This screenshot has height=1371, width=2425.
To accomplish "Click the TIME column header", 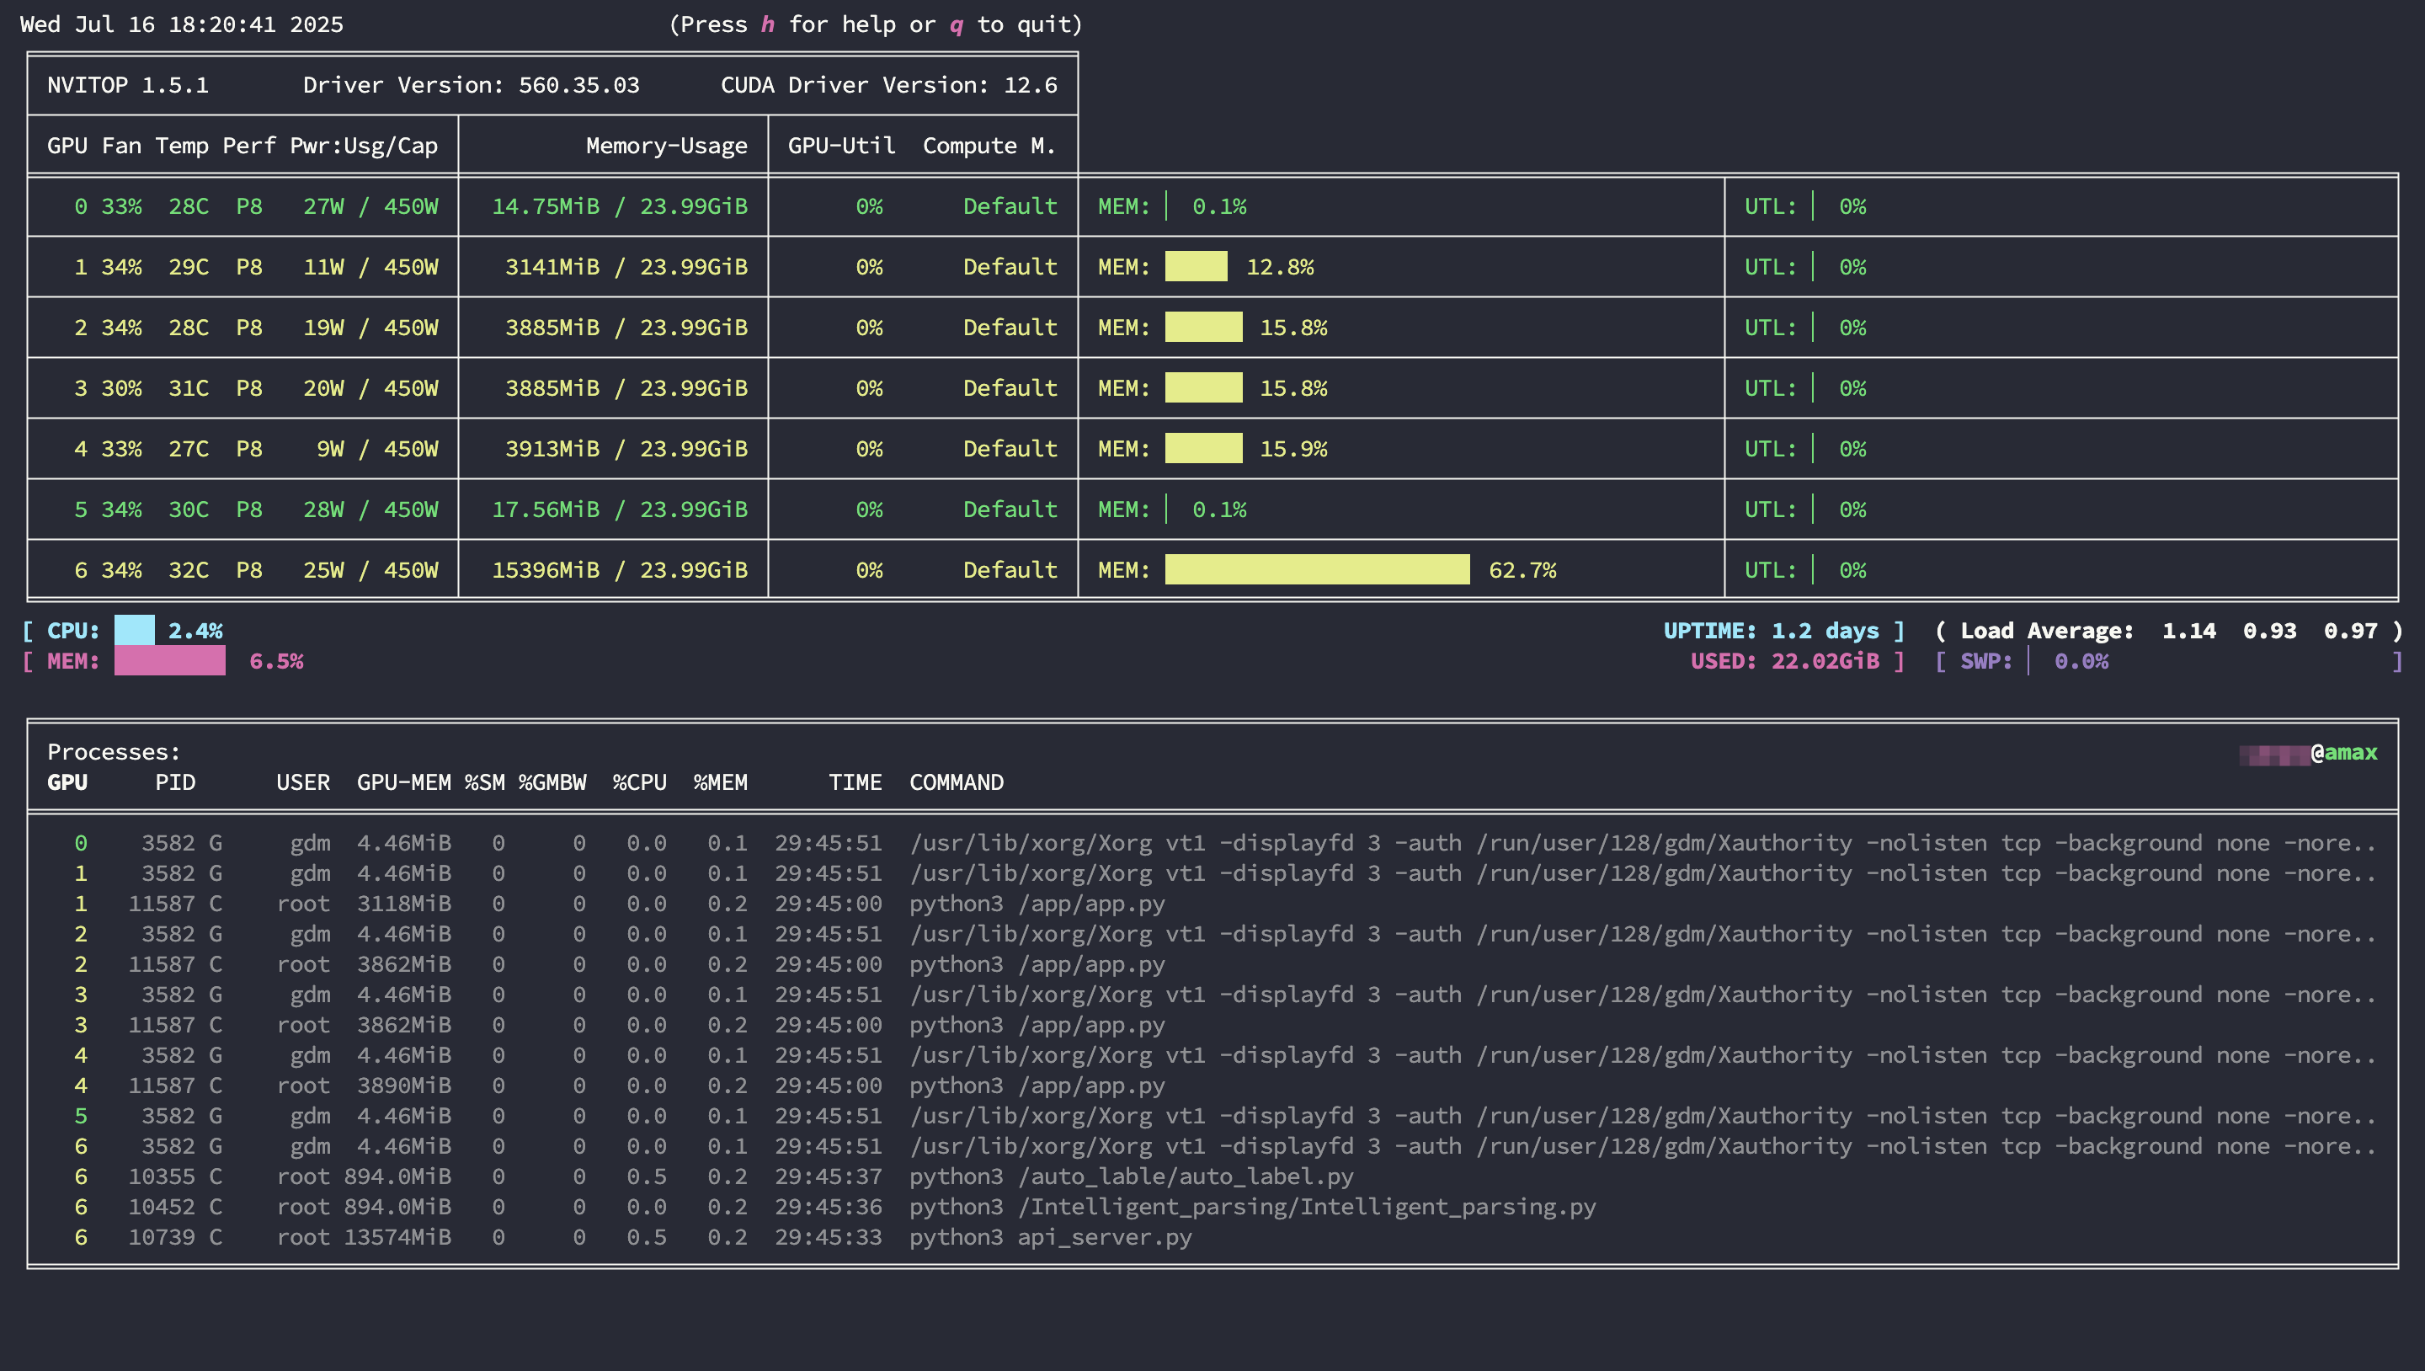I will click(855, 782).
